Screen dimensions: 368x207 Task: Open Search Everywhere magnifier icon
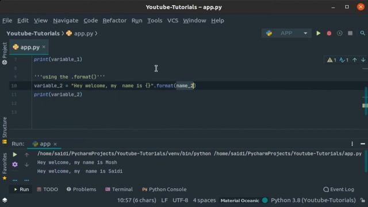363,33
